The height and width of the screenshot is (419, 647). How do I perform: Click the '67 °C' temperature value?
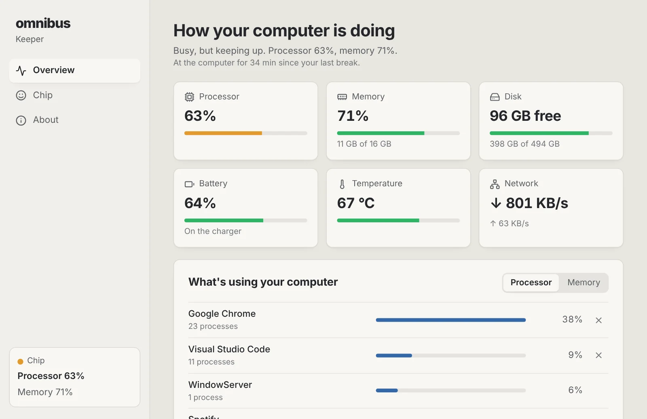[356, 203]
